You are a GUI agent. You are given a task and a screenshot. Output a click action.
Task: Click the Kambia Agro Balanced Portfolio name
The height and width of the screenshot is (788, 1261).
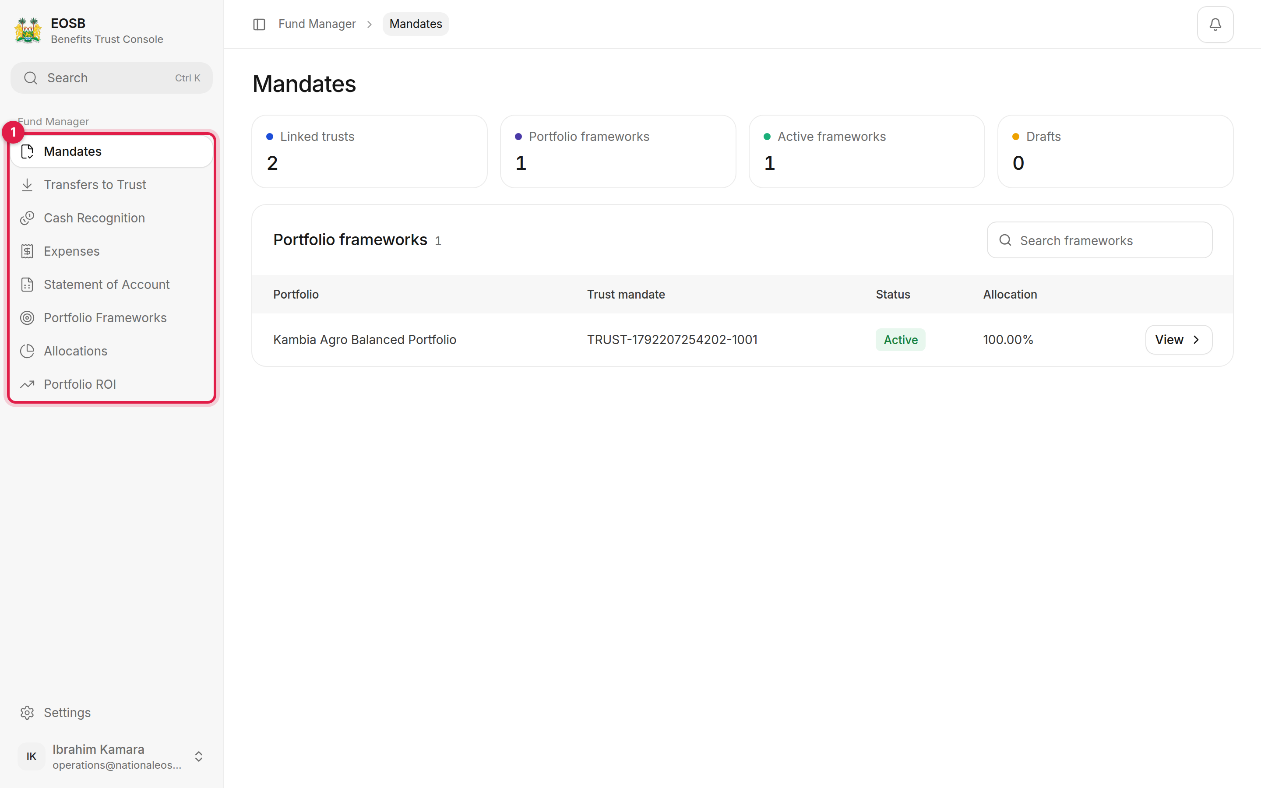[364, 340]
